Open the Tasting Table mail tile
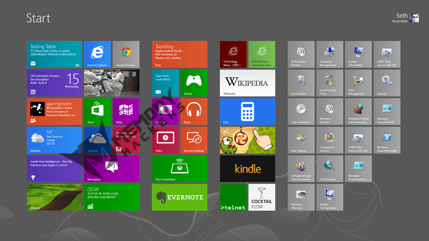This screenshot has height=241, width=429. 54,54
